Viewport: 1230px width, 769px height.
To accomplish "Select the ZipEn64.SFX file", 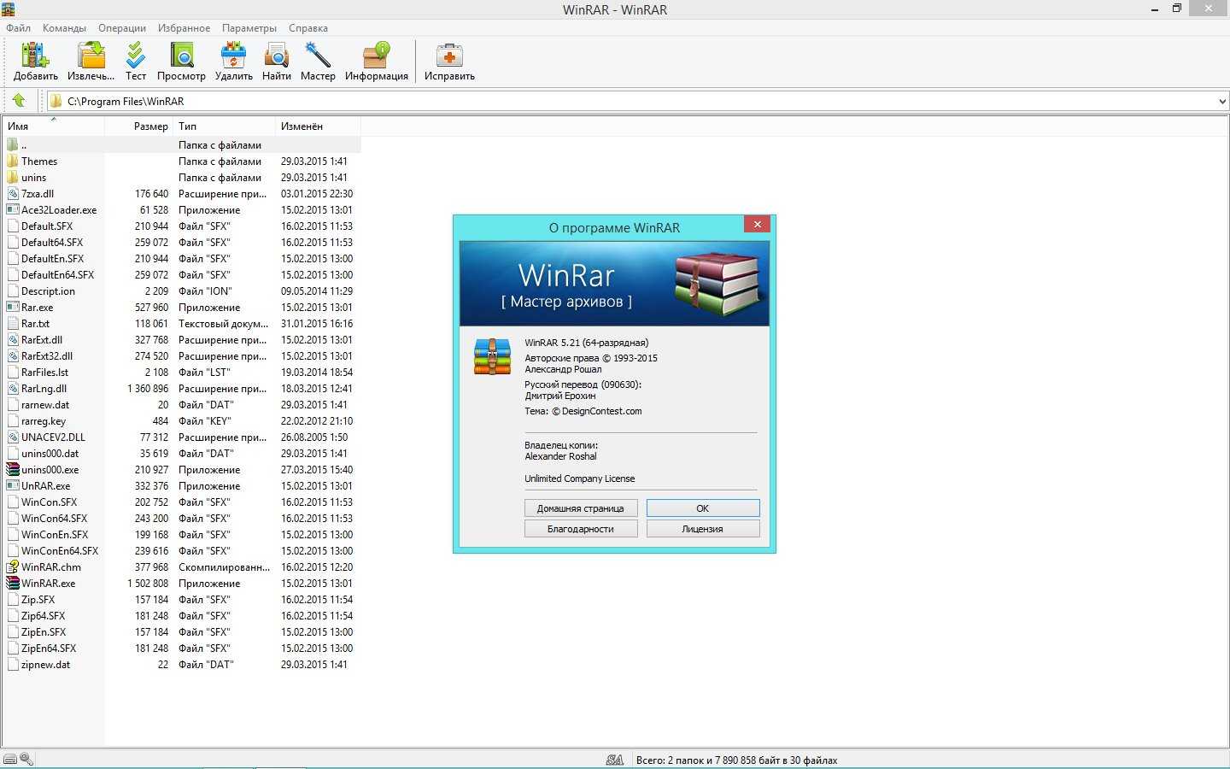I will click(49, 648).
